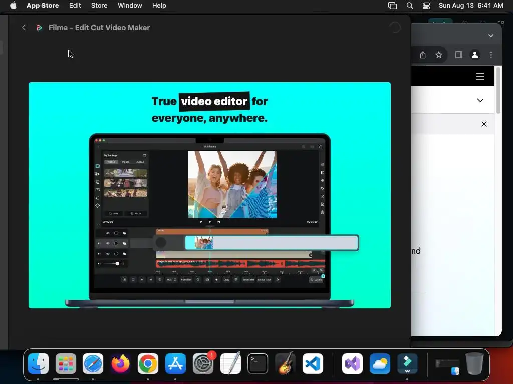Open the Window menu
Image resolution: width=513 pixels, height=384 pixels.
(130, 5)
